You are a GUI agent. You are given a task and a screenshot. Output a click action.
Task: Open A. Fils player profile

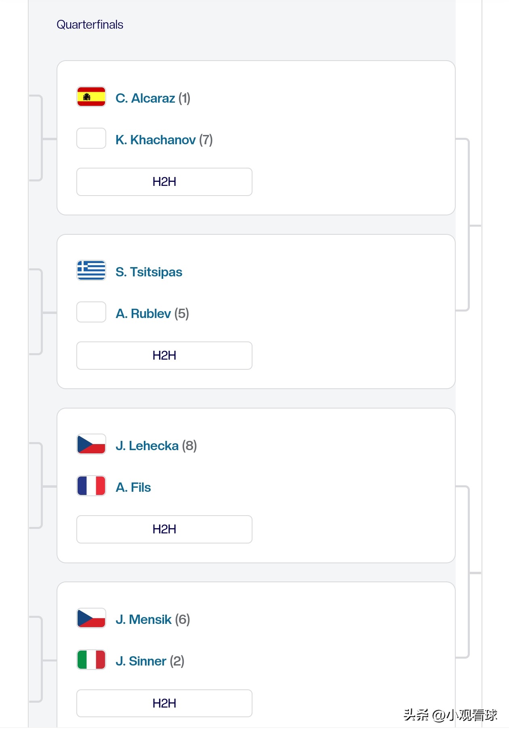point(133,487)
